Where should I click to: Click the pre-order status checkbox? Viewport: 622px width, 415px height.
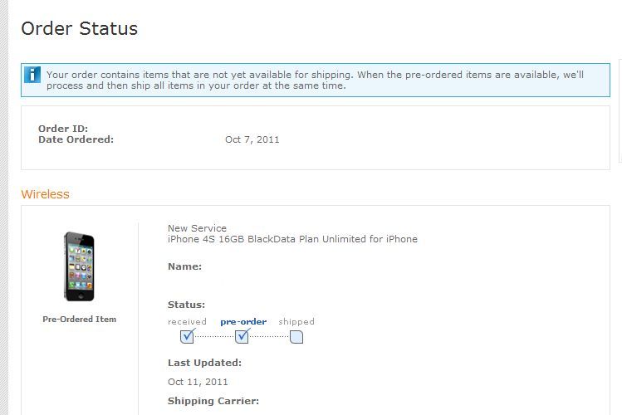[x=242, y=336]
